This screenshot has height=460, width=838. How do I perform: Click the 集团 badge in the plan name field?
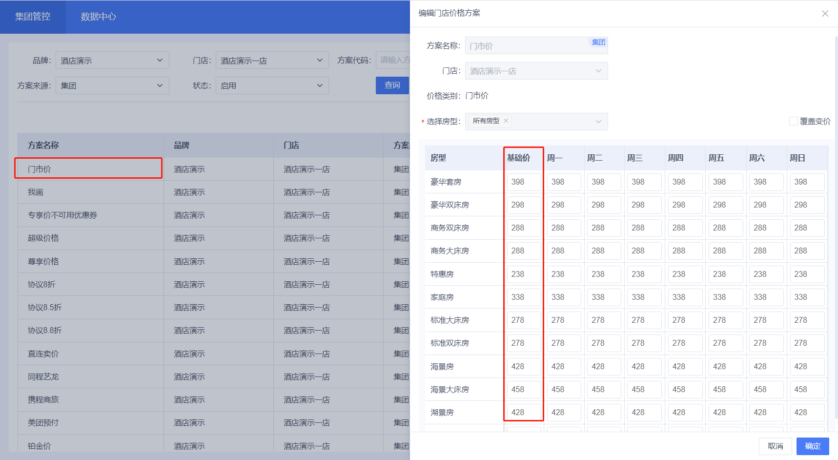(x=598, y=42)
